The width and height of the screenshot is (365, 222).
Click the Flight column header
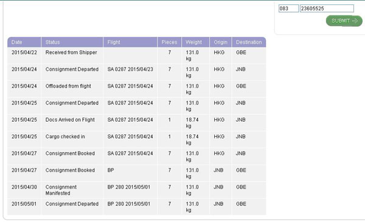130,42
